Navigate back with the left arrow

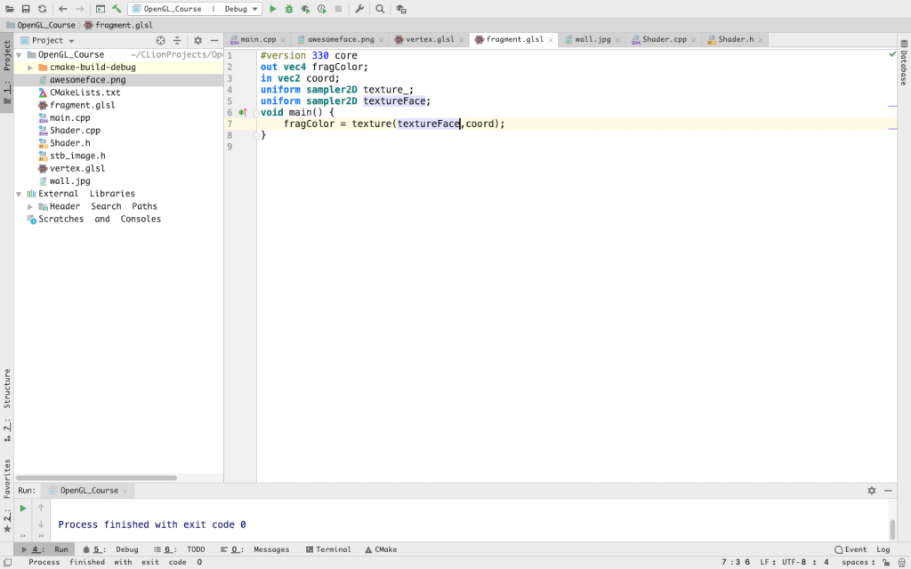pyautogui.click(x=63, y=9)
